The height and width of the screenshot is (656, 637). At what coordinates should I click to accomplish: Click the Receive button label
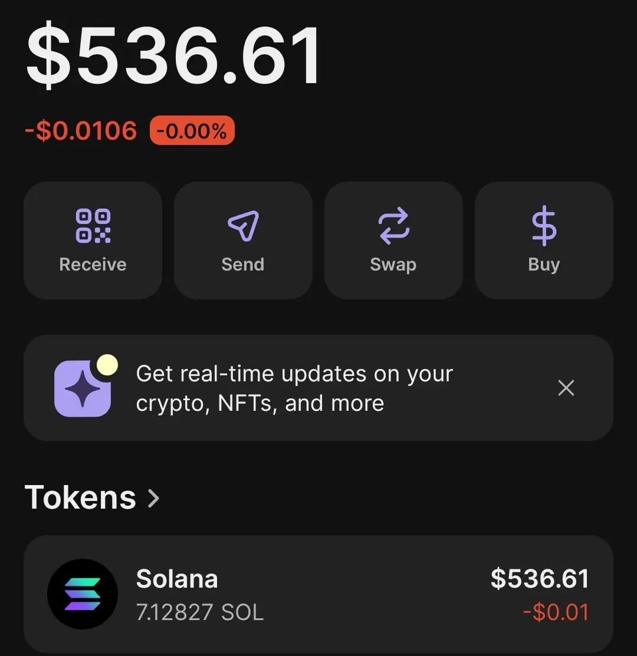[x=93, y=265]
